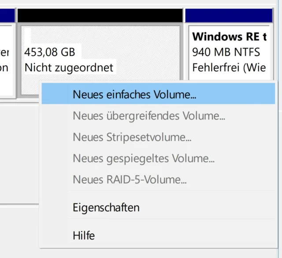Click the "453,08 GB" size text

pos(49,52)
